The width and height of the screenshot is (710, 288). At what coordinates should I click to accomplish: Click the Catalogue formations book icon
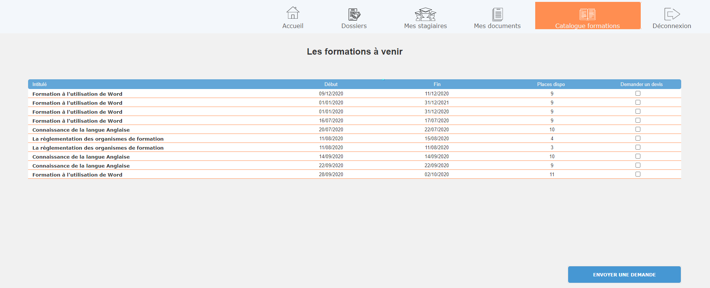587,14
